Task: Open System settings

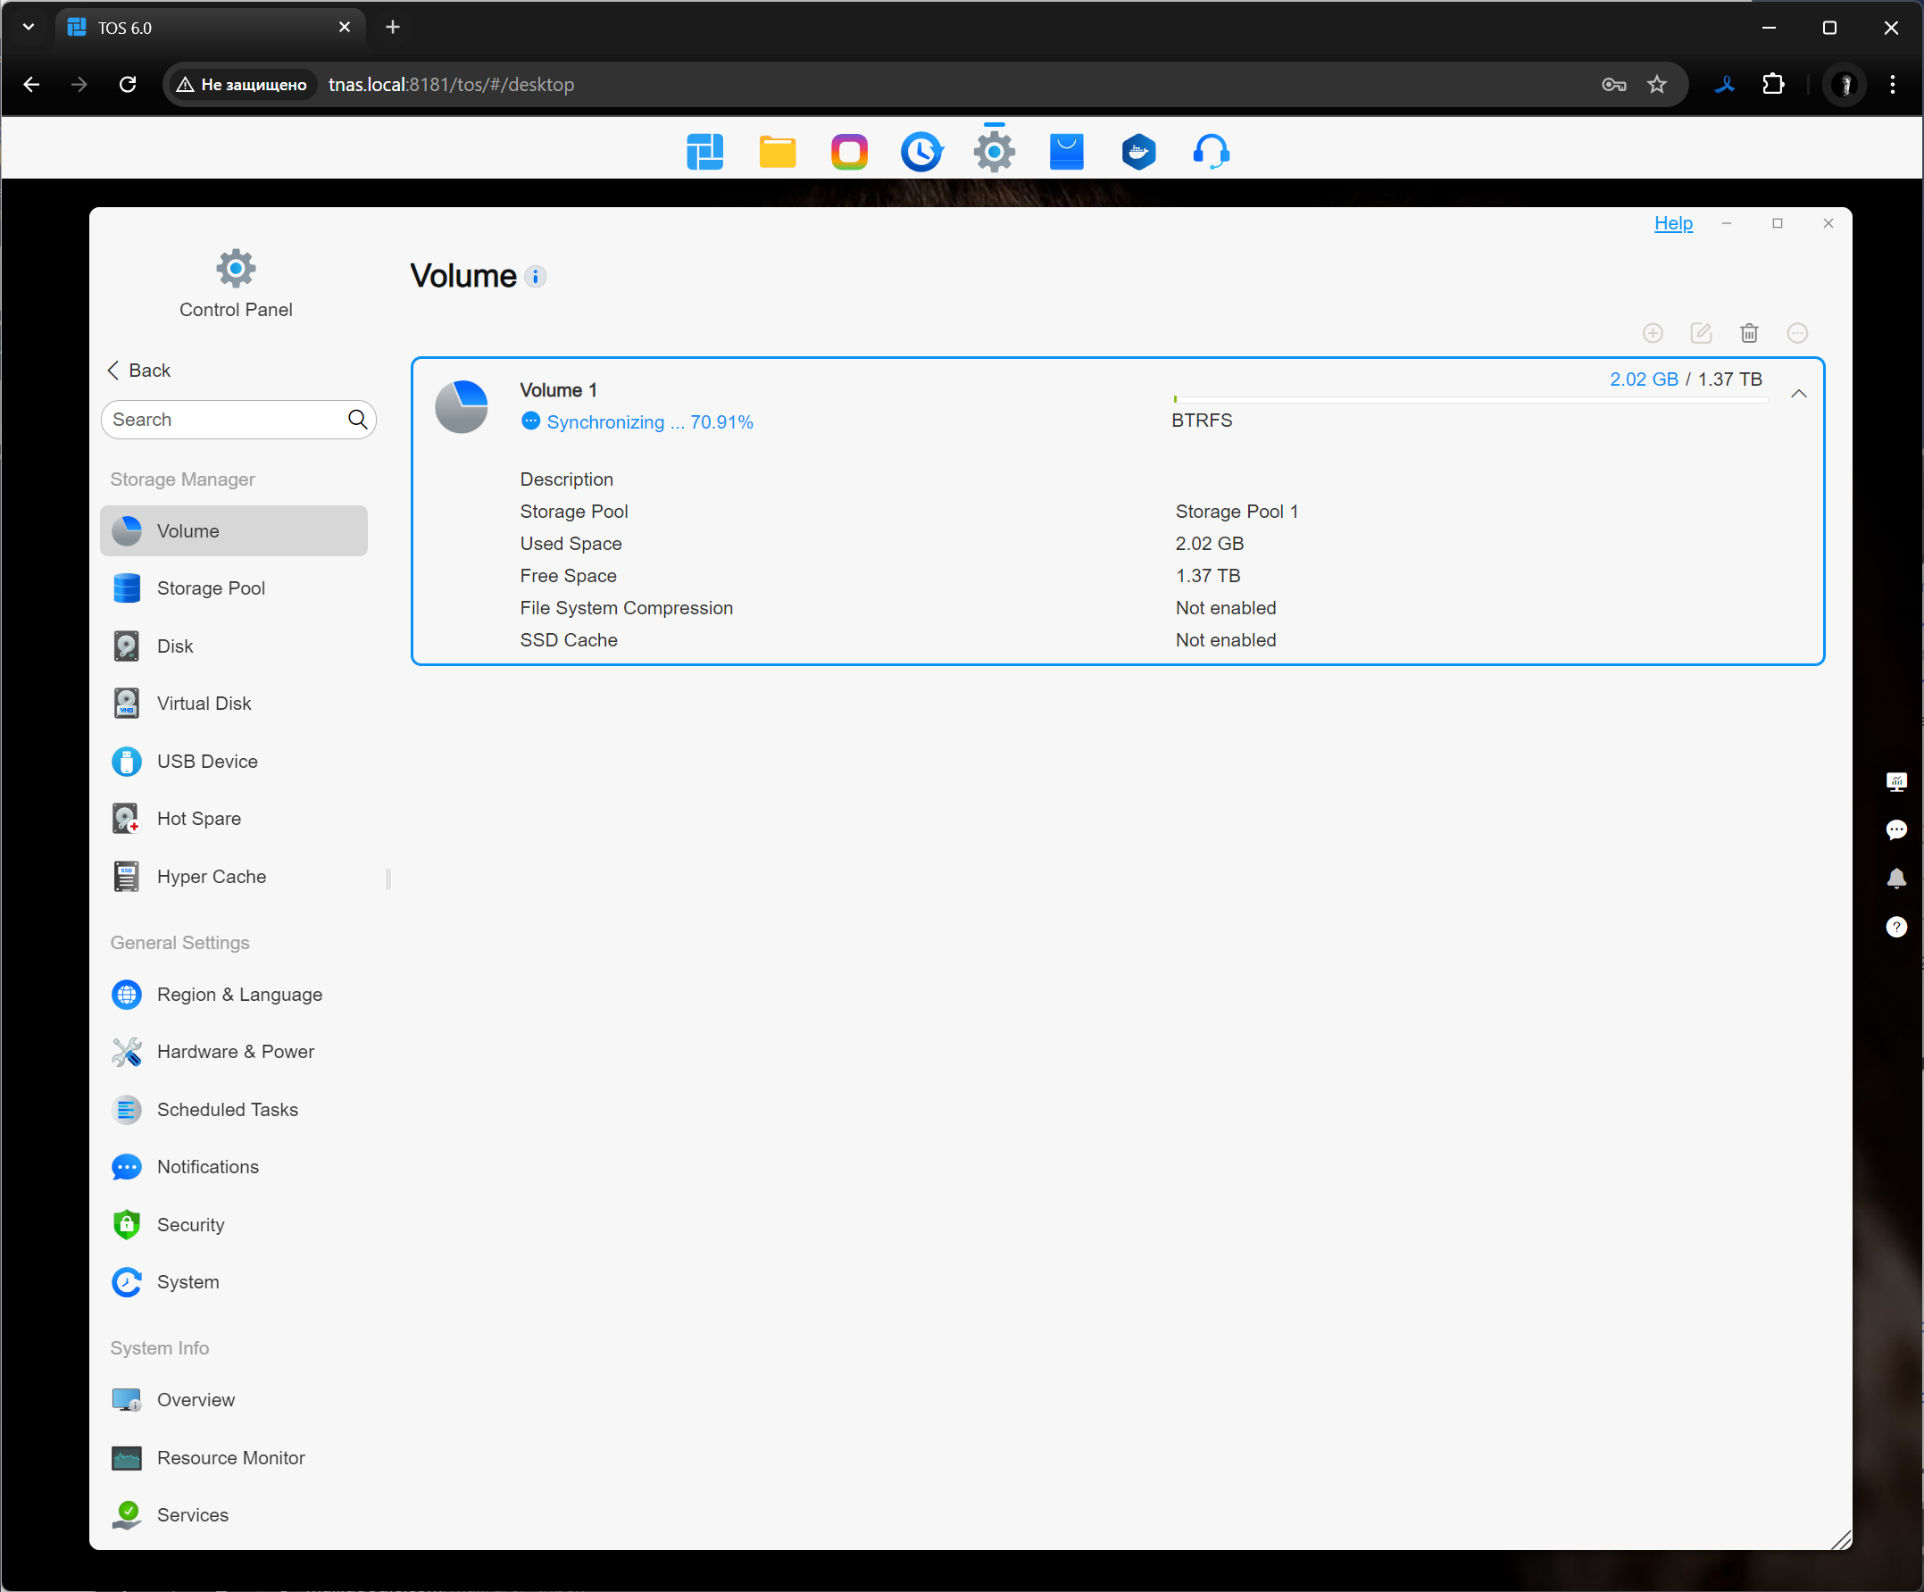Action: pos(234,1282)
